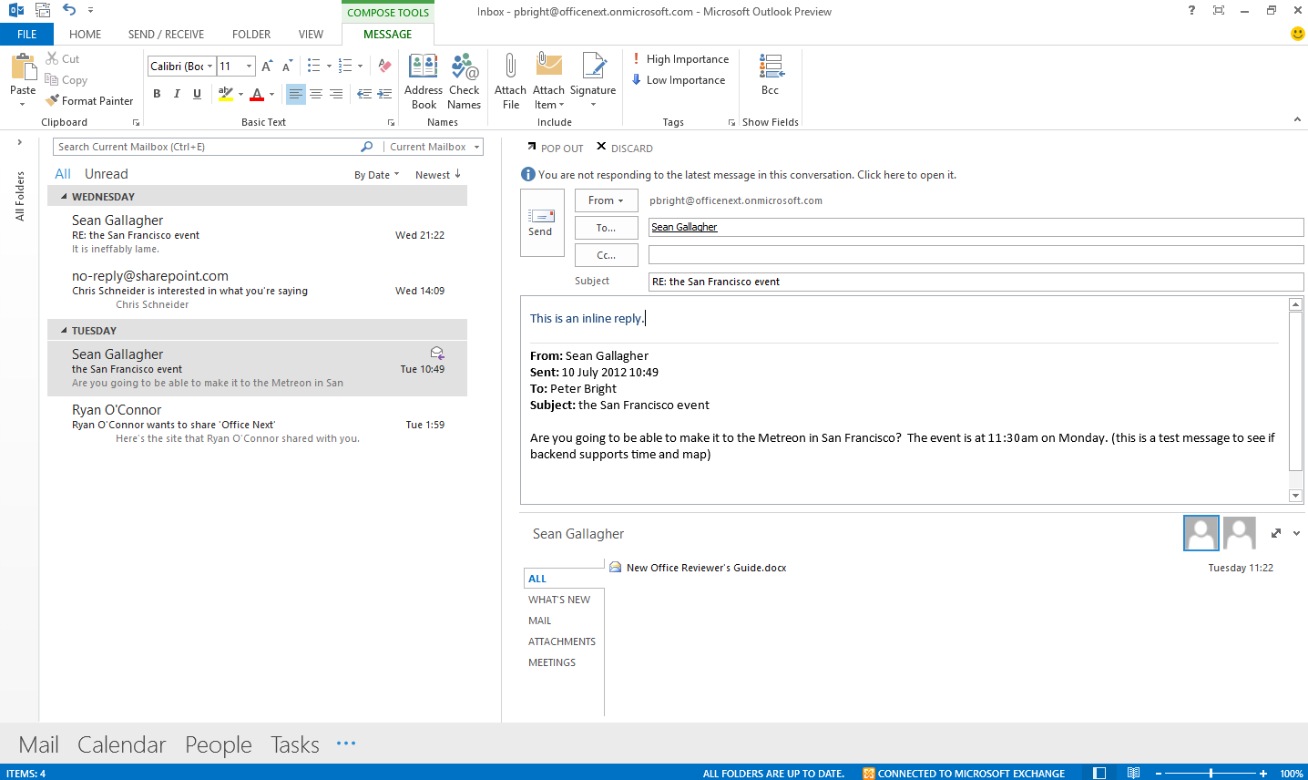Image resolution: width=1308 pixels, height=780 pixels.
Task: Select the email from Ryan O'Connor
Action: 228,419
